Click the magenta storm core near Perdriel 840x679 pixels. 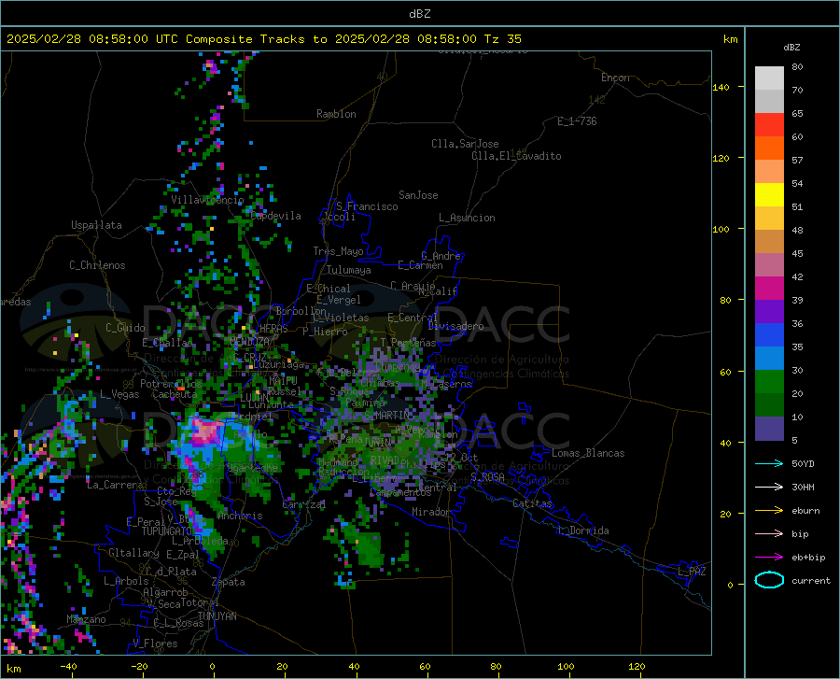(x=206, y=431)
